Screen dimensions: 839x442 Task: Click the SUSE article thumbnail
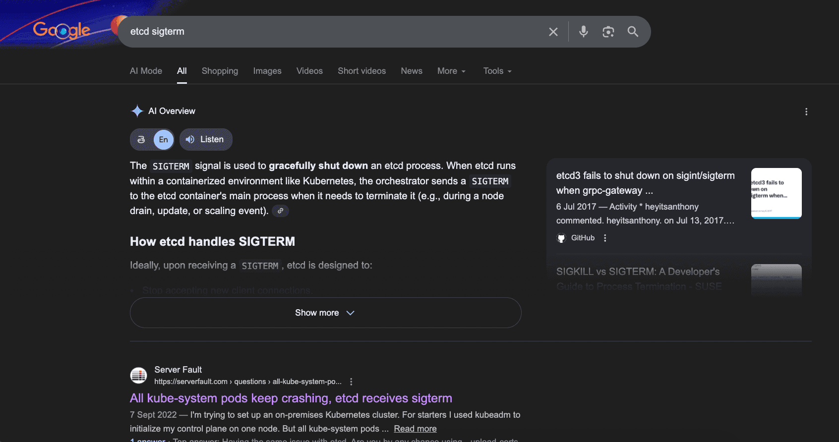[777, 280]
